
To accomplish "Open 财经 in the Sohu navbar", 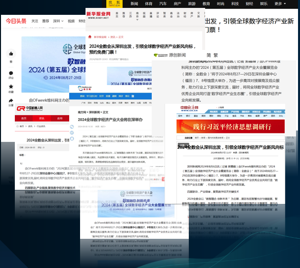I will (x=249, y=3).
